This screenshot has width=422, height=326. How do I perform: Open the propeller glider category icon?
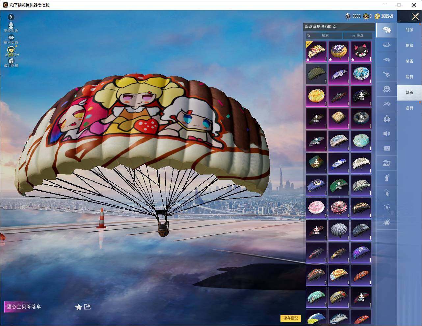point(387,104)
